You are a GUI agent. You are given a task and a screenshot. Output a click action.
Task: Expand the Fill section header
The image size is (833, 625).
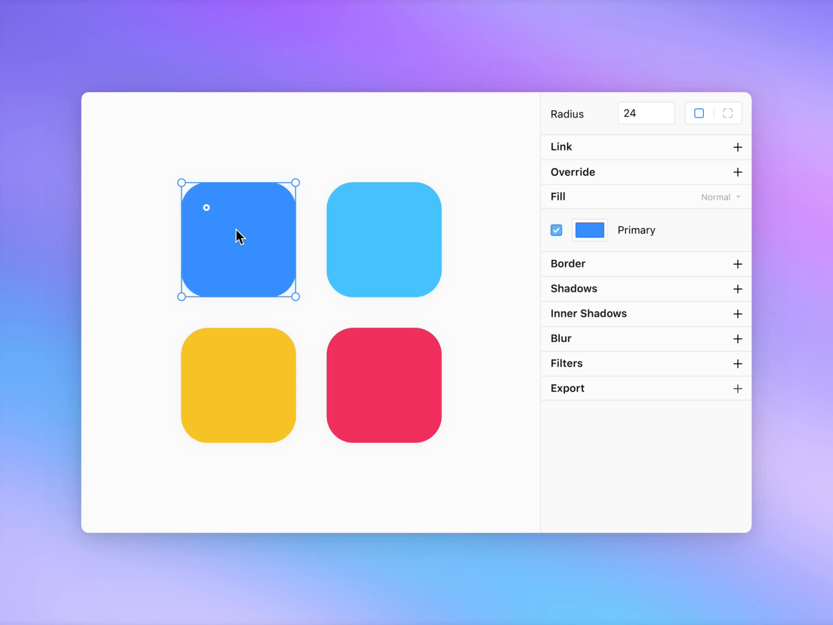point(558,196)
